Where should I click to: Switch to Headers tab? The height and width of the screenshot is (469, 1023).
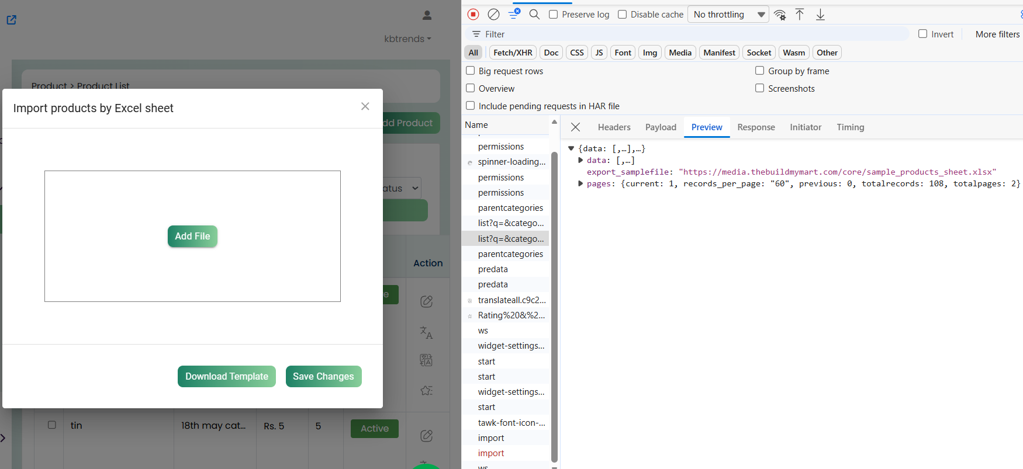pos(614,127)
